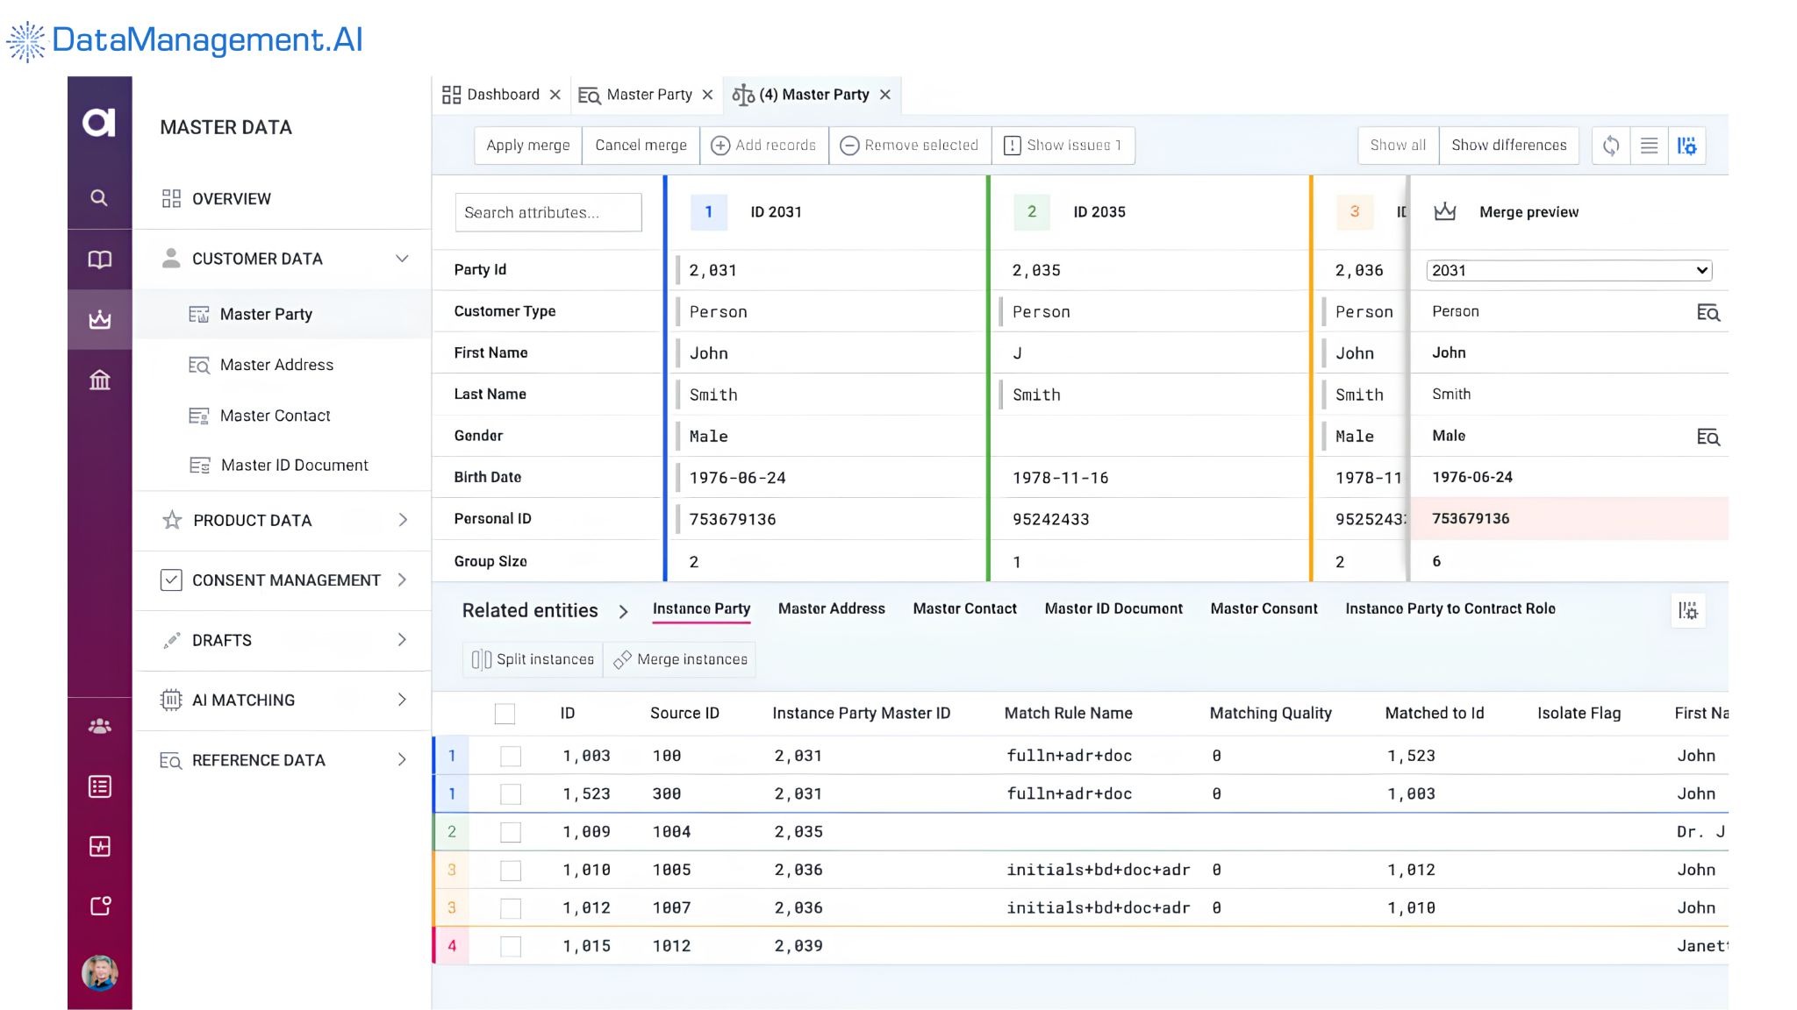Open Master ID Document in the navigation

(294, 466)
